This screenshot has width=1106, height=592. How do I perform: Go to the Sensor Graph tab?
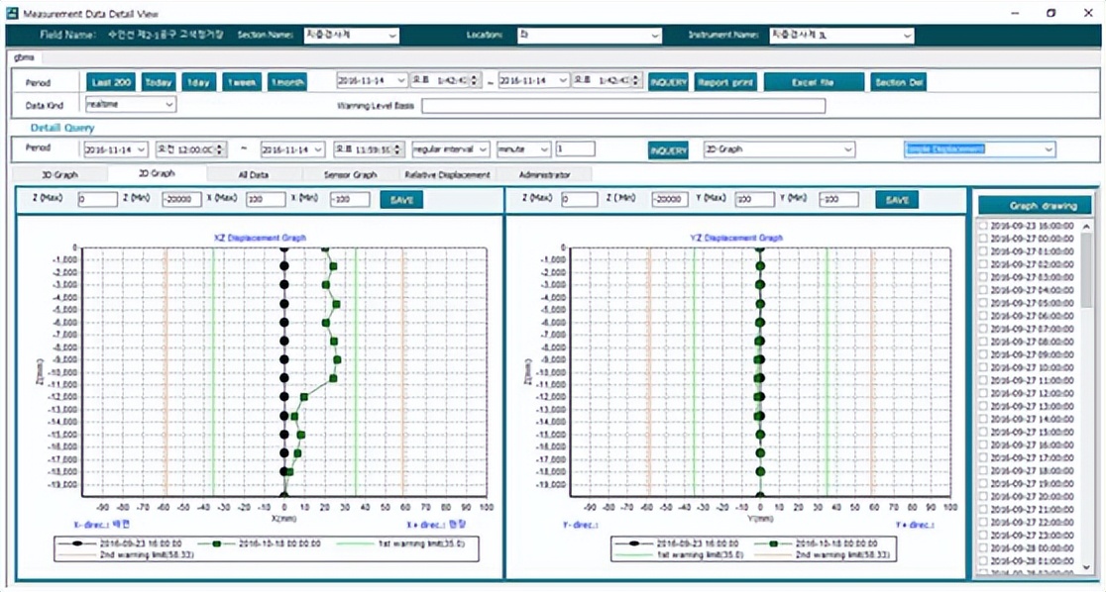point(351,174)
